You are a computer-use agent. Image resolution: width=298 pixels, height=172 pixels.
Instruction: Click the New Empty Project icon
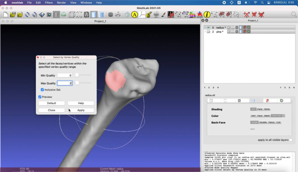[5, 15]
